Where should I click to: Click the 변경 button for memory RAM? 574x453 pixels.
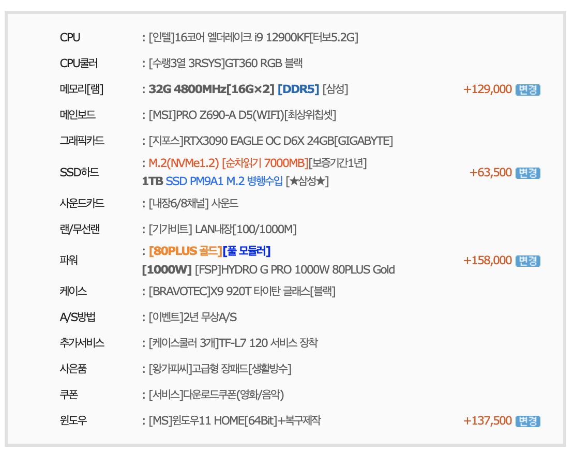point(527,89)
